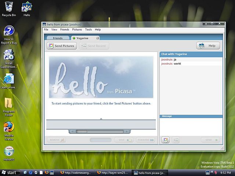This screenshot has height=176, width=235.
Task: Click the Help button in toolbar
Action: pyautogui.click(x=208, y=45)
